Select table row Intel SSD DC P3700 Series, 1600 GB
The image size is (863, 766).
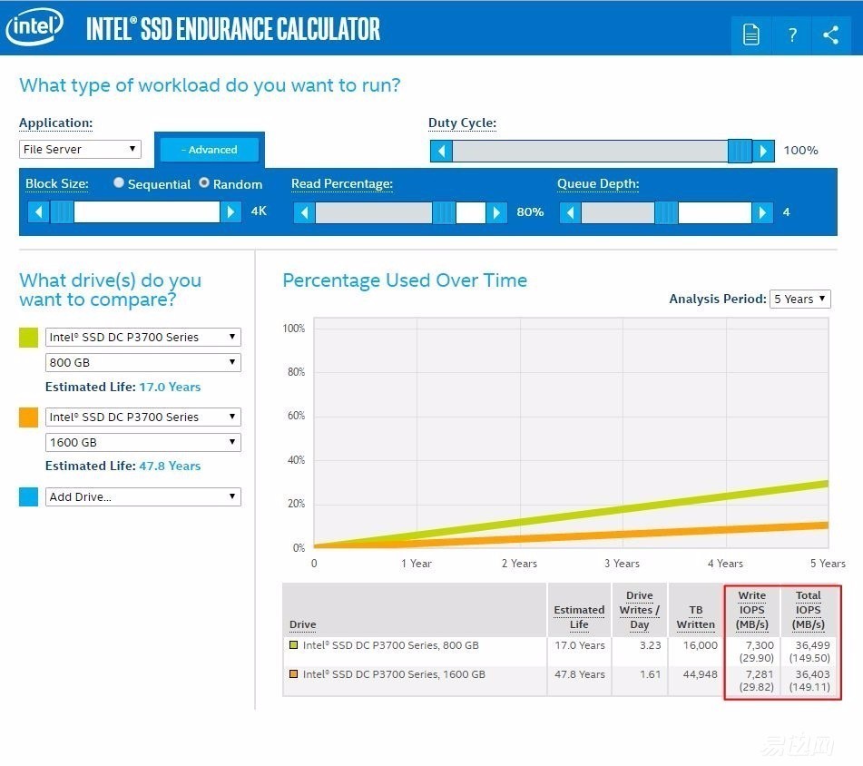click(x=562, y=681)
